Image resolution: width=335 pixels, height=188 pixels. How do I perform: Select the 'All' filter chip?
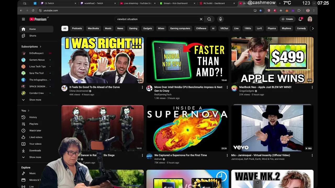[65, 28]
